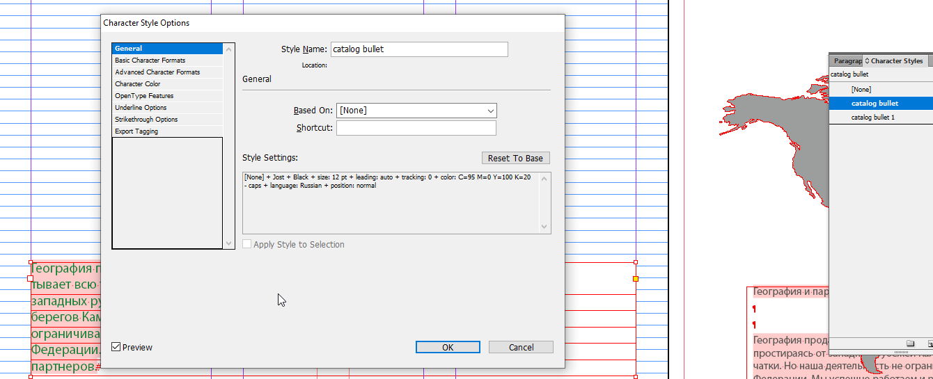Click the yellow anchor handle on text frame

pos(635,278)
